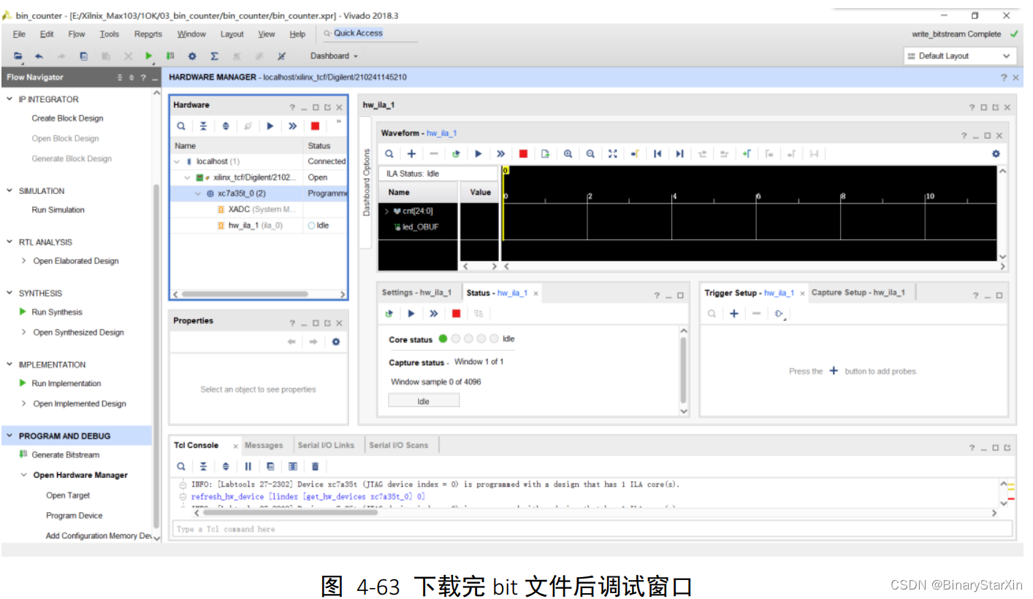Expand the cnt[24:0] signal bus
1033x599 pixels.
click(386, 211)
